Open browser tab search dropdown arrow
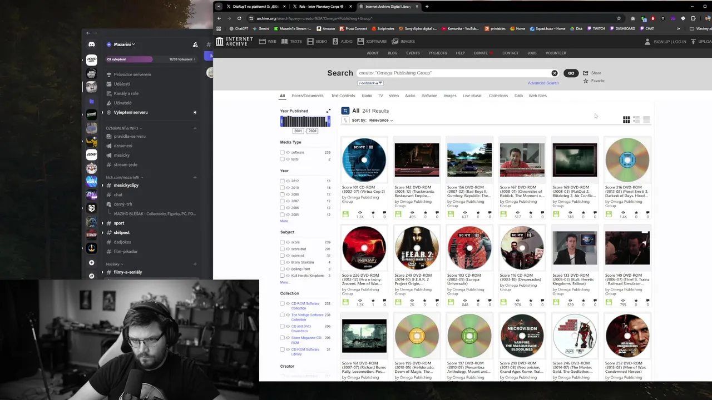 219,7
